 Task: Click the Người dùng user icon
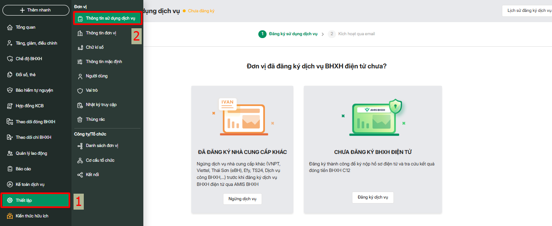(80, 76)
